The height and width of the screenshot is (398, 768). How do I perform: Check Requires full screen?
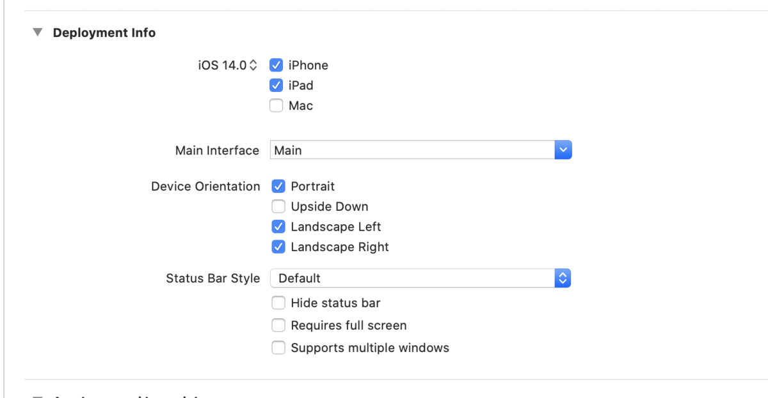278,326
